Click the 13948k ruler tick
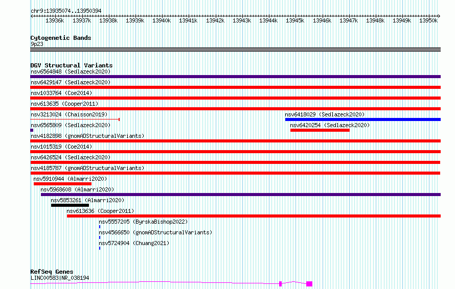The height and width of the screenshot is (289, 455). [x=375, y=20]
